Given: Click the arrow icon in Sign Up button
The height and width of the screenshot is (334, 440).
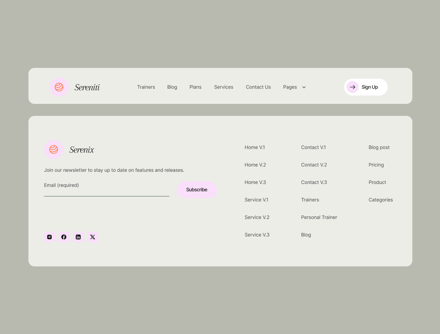Looking at the screenshot, I should point(352,87).
